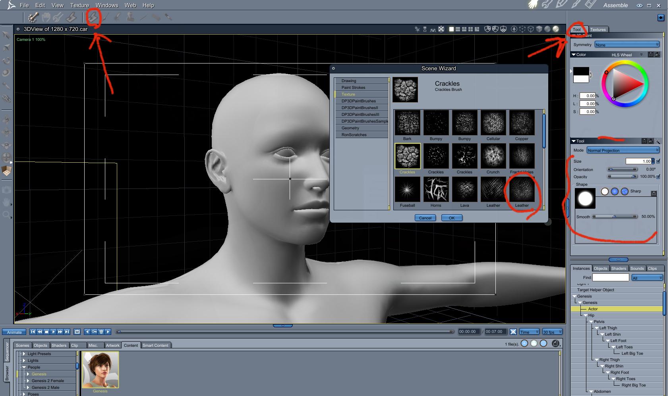Image resolution: width=669 pixels, height=396 pixels.
Task: Open the Symmetry dropdown
Action: coord(627,45)
